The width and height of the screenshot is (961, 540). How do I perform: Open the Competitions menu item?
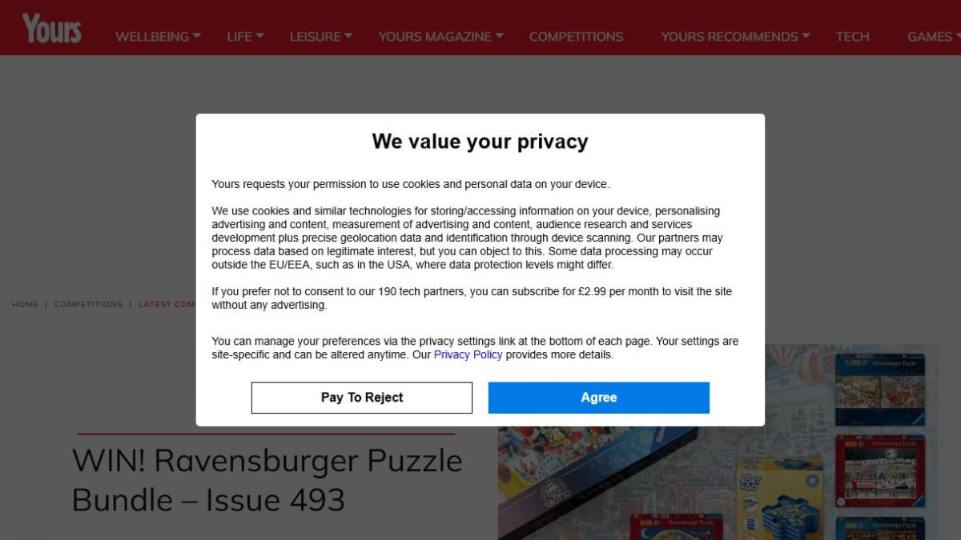pos(576,37)
